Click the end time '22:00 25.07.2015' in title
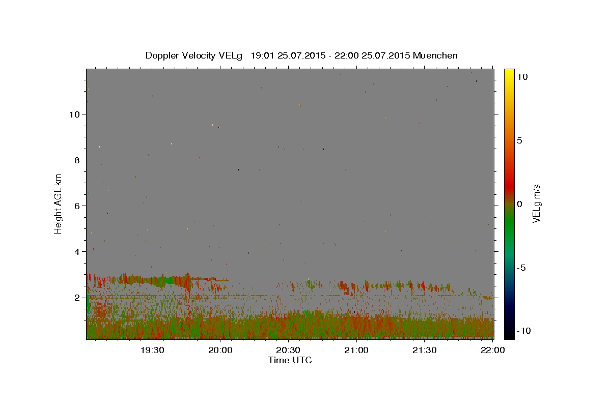This screenshot has width=611, height=407. 372,55
